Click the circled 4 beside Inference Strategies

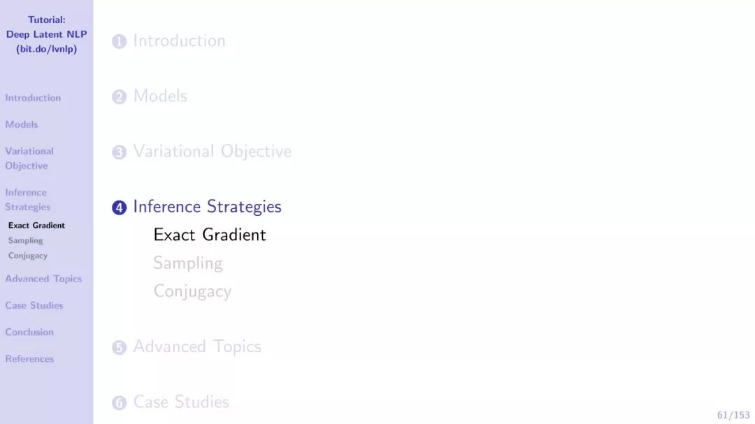pos(119,207)
